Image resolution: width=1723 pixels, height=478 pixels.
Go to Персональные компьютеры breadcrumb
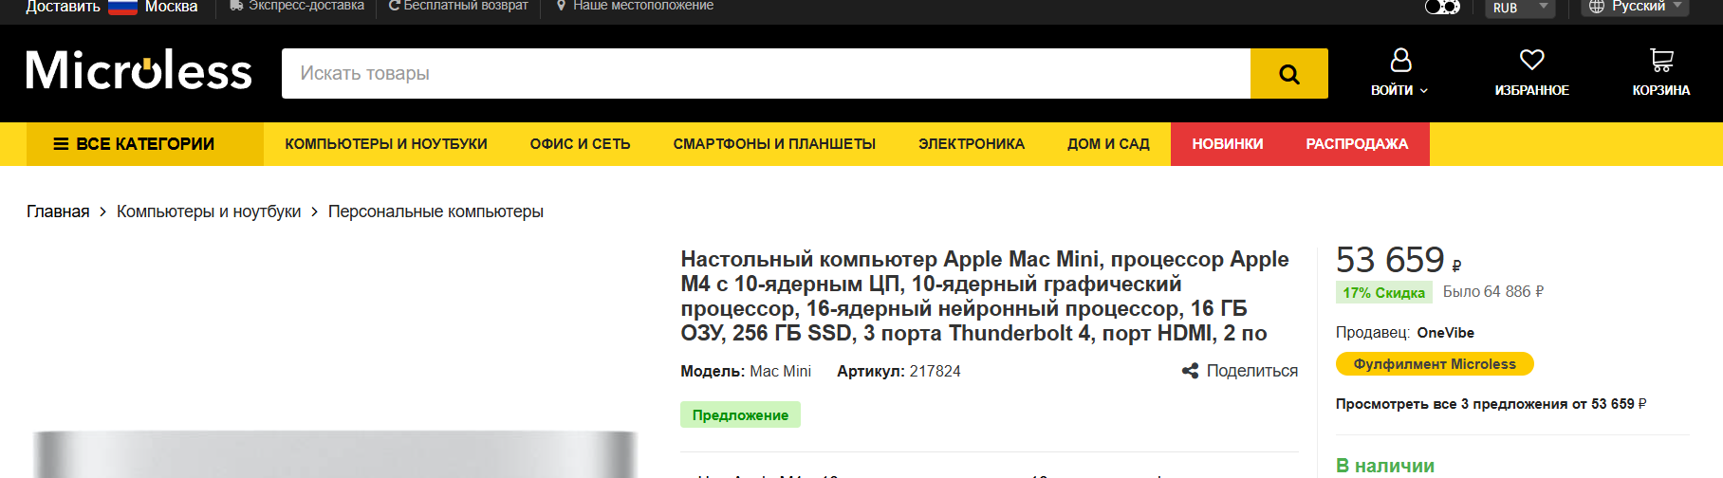(x=435, y=211)
